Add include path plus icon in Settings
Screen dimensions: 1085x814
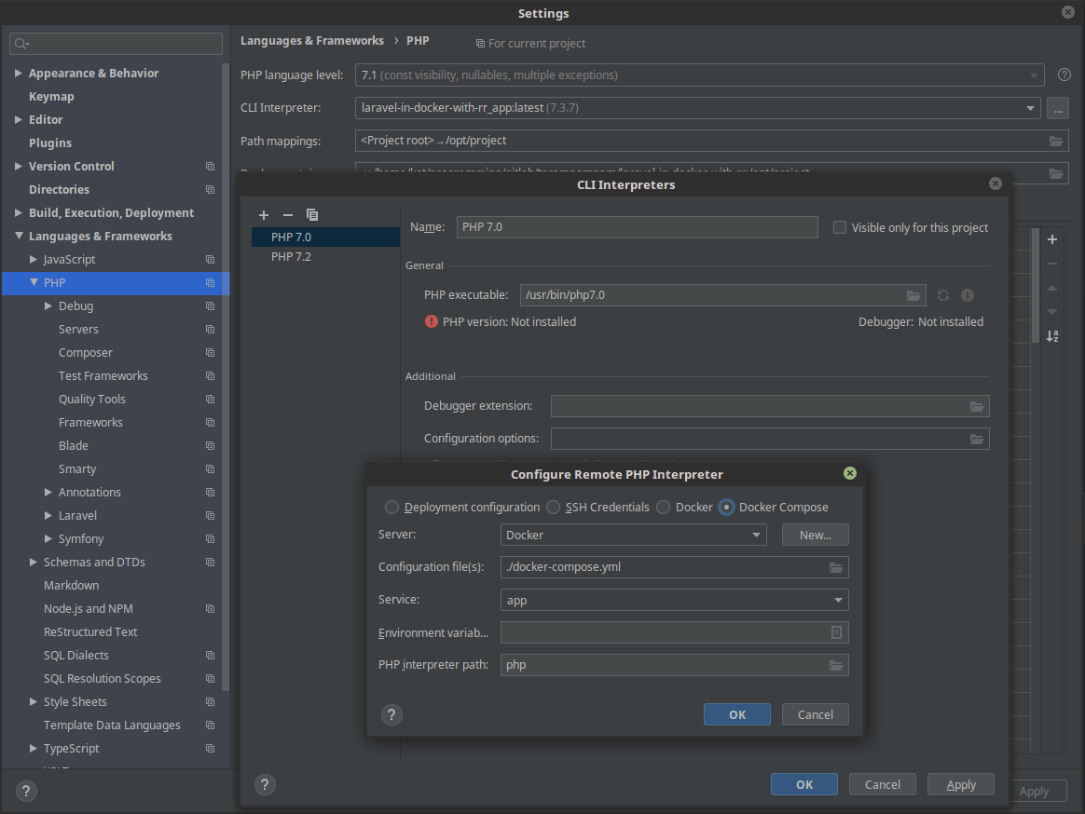pos(1051,239)
